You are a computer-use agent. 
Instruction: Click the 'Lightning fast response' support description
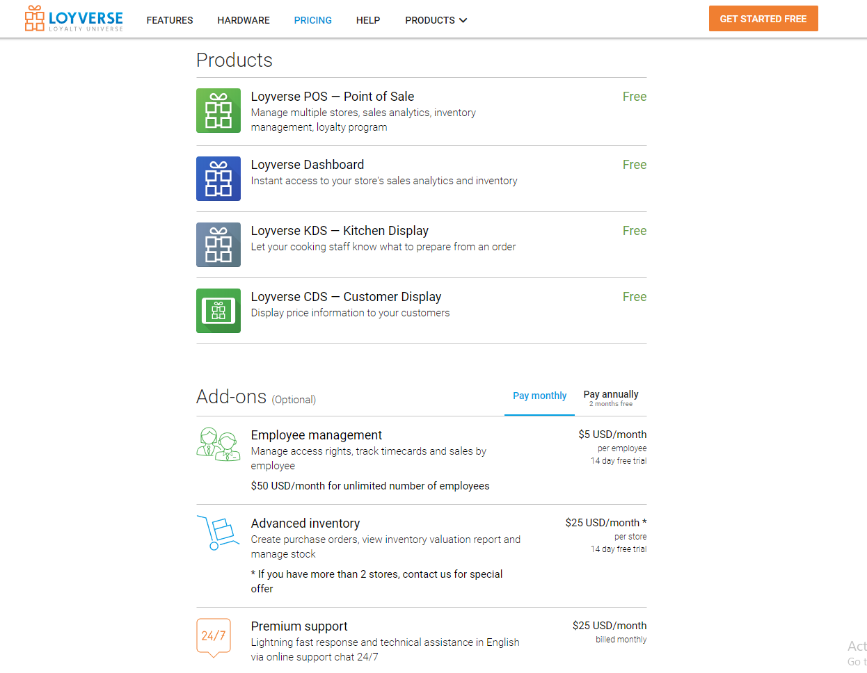point(385,649)
